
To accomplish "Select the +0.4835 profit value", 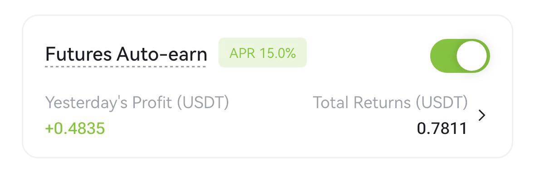I will tap(75, 129).
